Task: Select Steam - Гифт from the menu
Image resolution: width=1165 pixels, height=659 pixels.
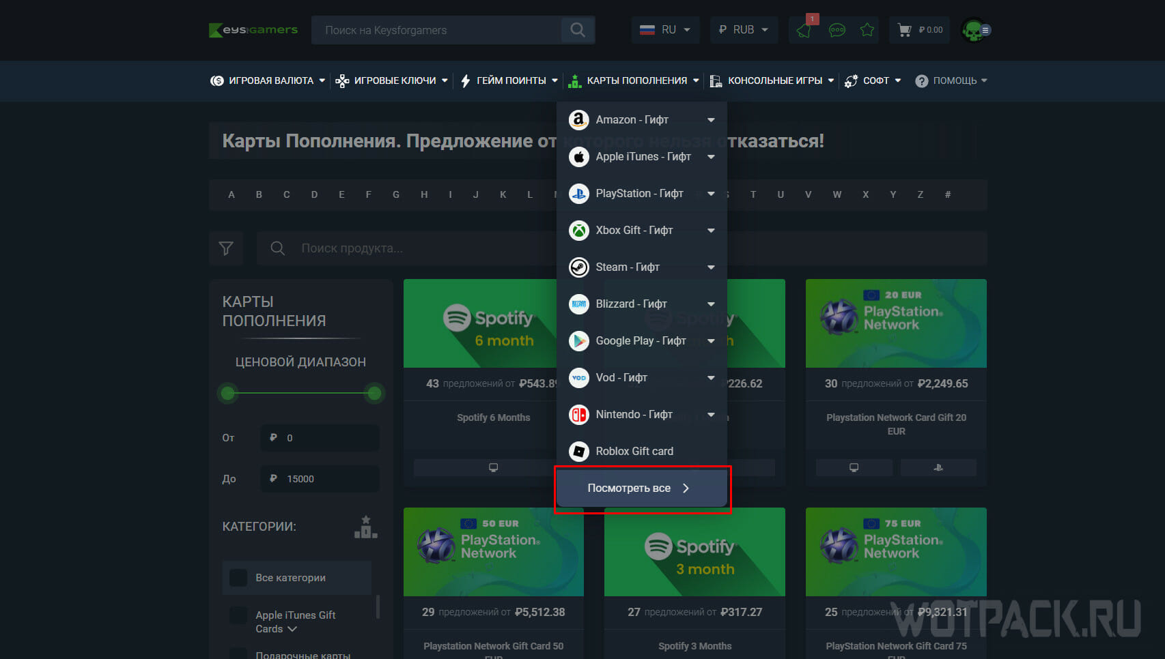Action: [627, 267]
